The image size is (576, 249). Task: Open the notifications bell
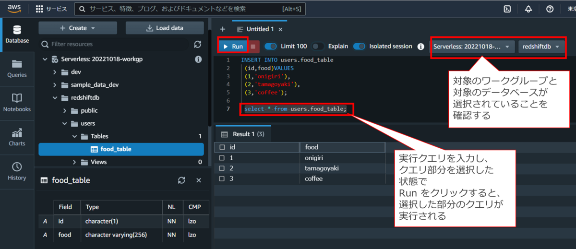(528, 9)
